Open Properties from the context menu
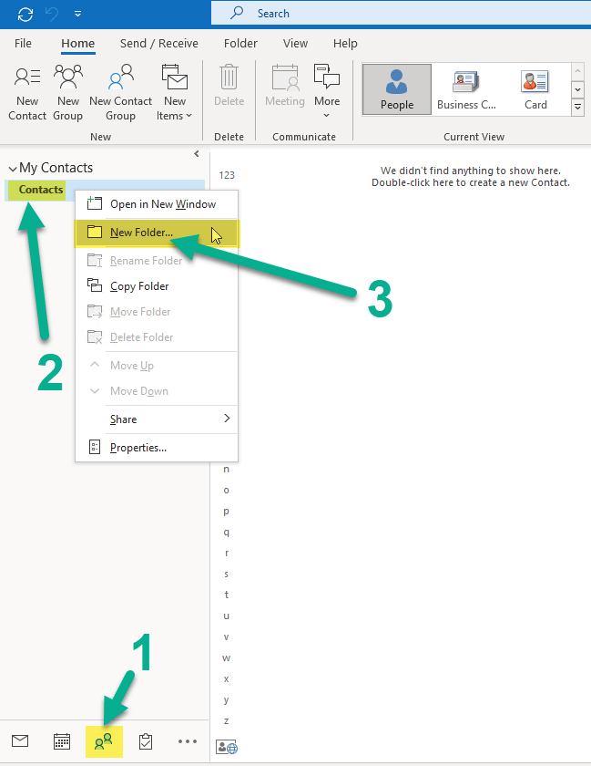This screenshot has width=591, height=766. 138,448
